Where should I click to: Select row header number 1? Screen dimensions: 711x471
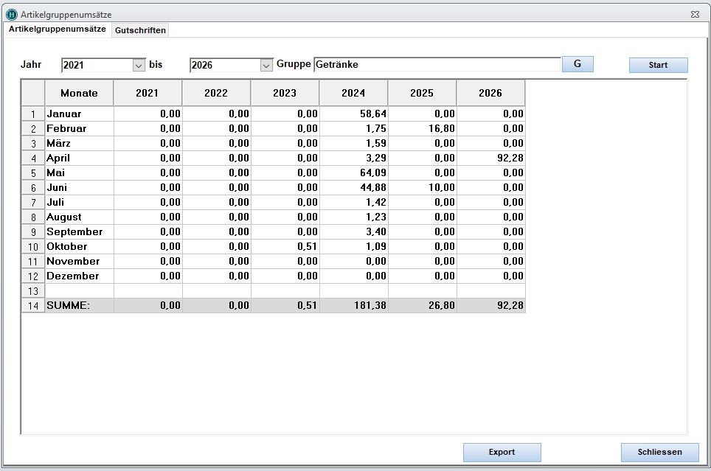point(32,114)
